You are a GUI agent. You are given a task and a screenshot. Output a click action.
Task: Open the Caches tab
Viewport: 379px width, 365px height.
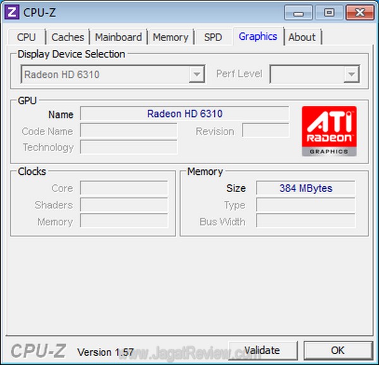[68, 37]
